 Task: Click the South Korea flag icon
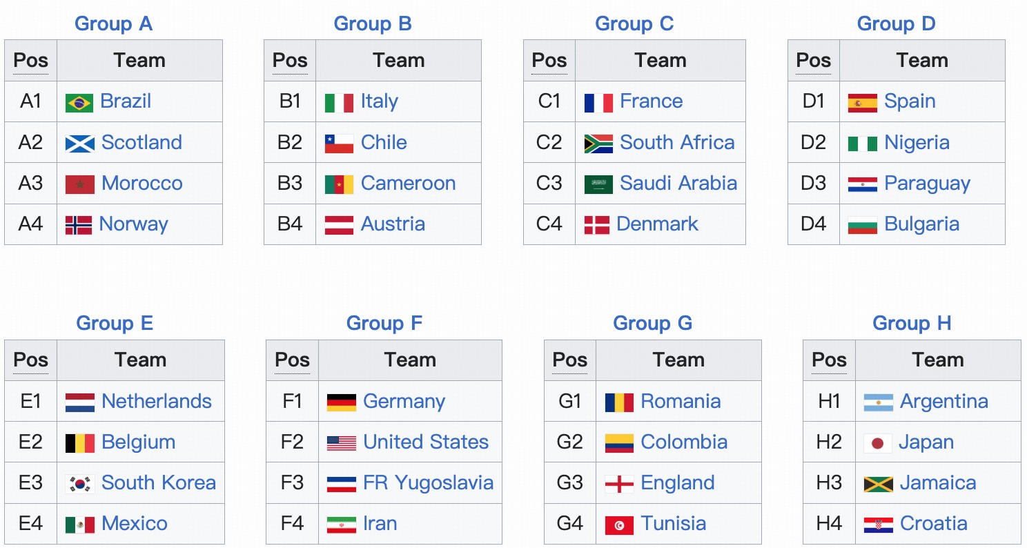coord(80,483)
